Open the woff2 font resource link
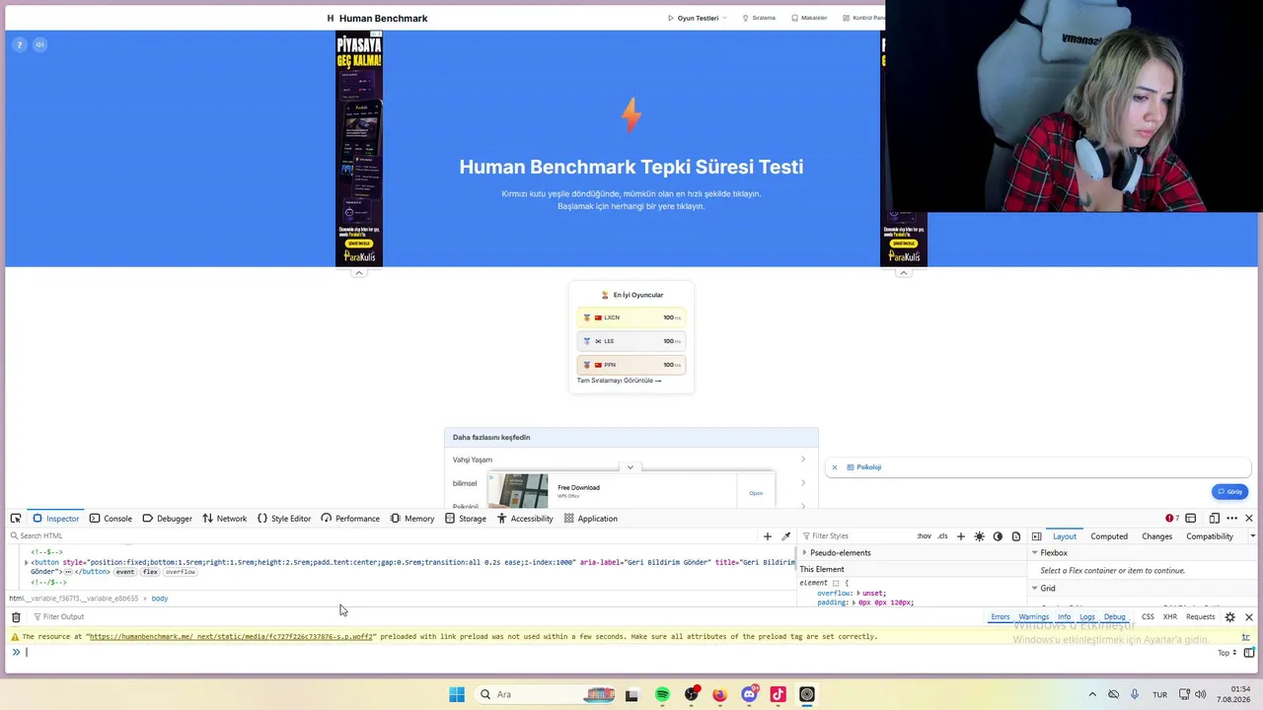The height and width of the screenshot is (710, 1263). coord(232,637)
